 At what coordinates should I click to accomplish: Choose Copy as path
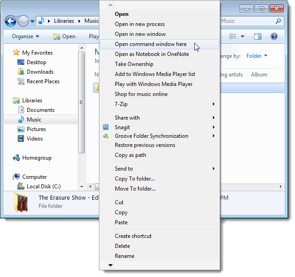click(x=160, y=155)
